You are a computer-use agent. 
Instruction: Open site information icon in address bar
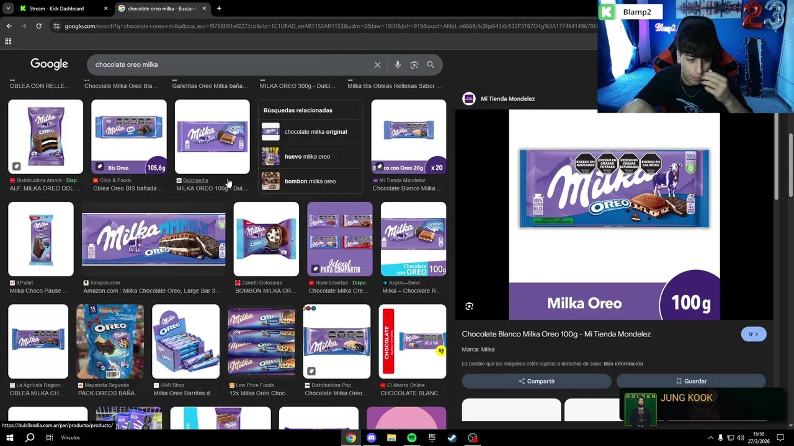coord(56,26)
